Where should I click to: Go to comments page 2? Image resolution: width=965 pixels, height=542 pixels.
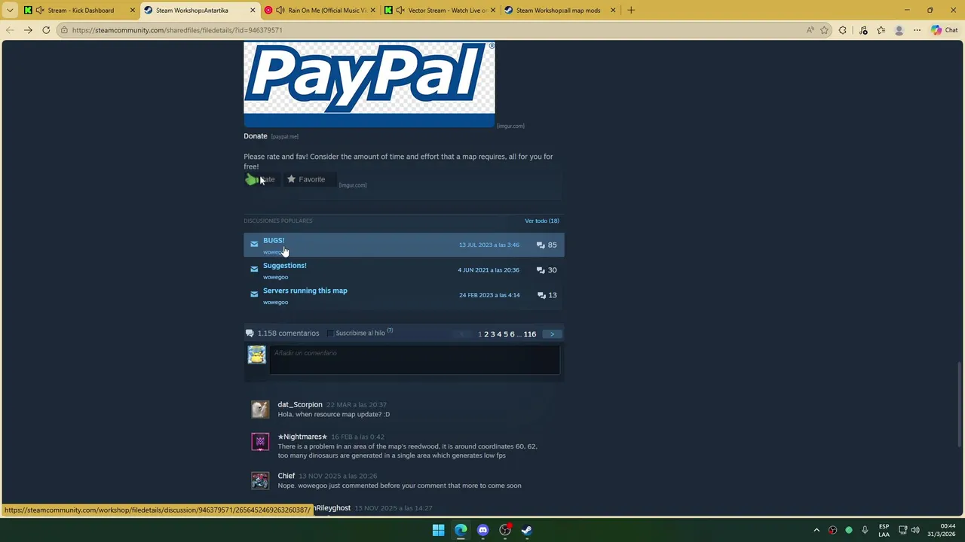coord(486,334)
